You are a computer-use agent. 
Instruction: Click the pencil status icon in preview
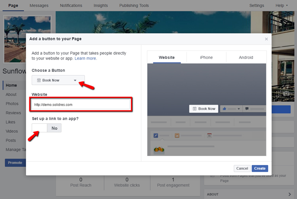tap(156, 136)
